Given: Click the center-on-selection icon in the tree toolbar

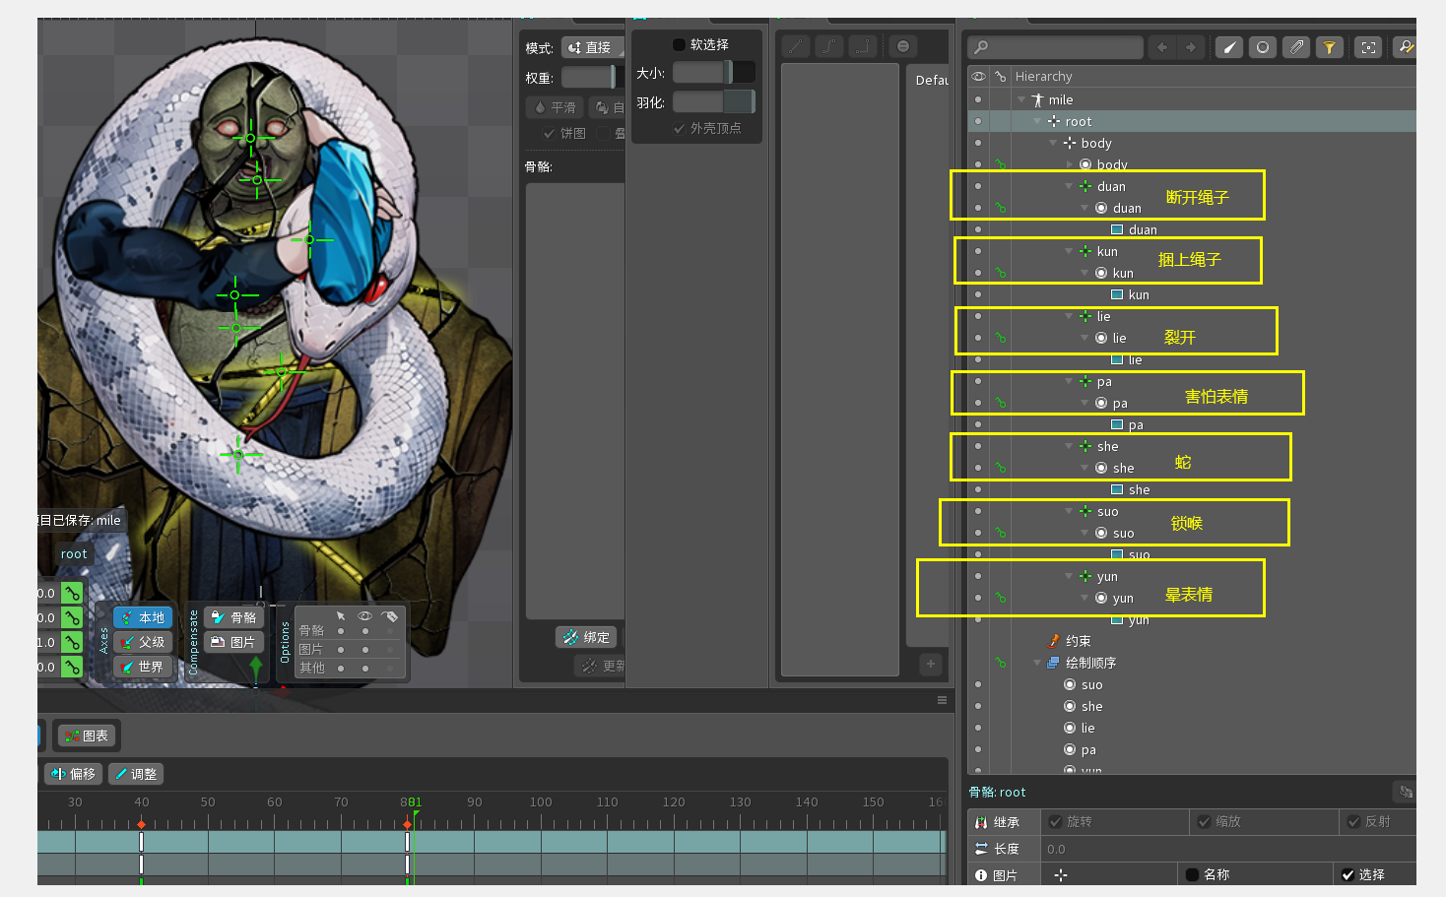Looking at the screenshot, I should (x=1368, y=47).
